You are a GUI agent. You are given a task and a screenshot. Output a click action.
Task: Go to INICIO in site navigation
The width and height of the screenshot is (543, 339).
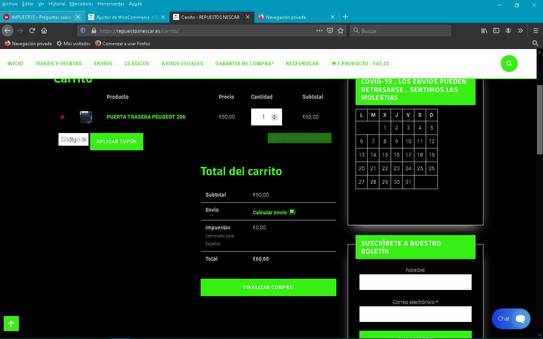(x=15, y=64)
